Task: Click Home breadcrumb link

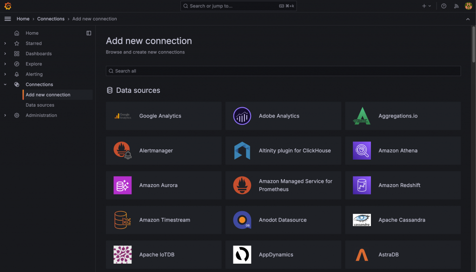Action: (23, 19)
